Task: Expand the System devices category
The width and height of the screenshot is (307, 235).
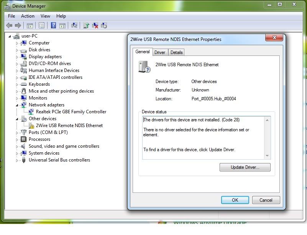Action: 17,153
